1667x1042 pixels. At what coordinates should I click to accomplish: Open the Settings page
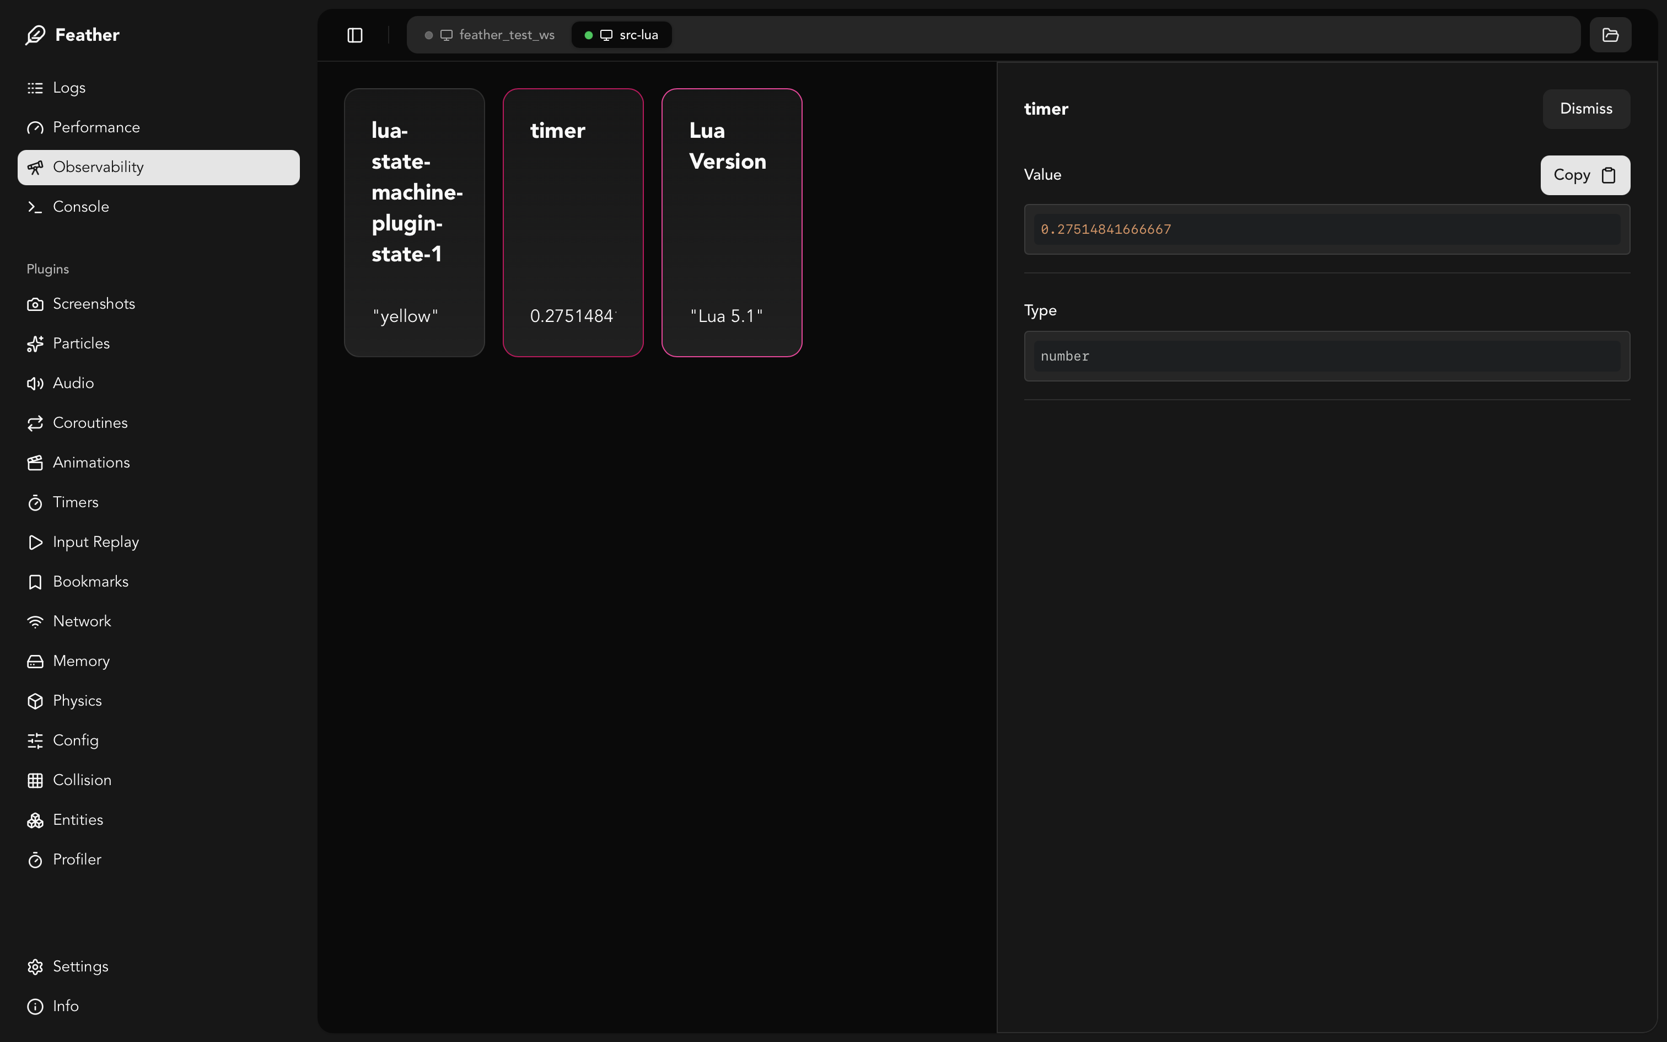158,967
